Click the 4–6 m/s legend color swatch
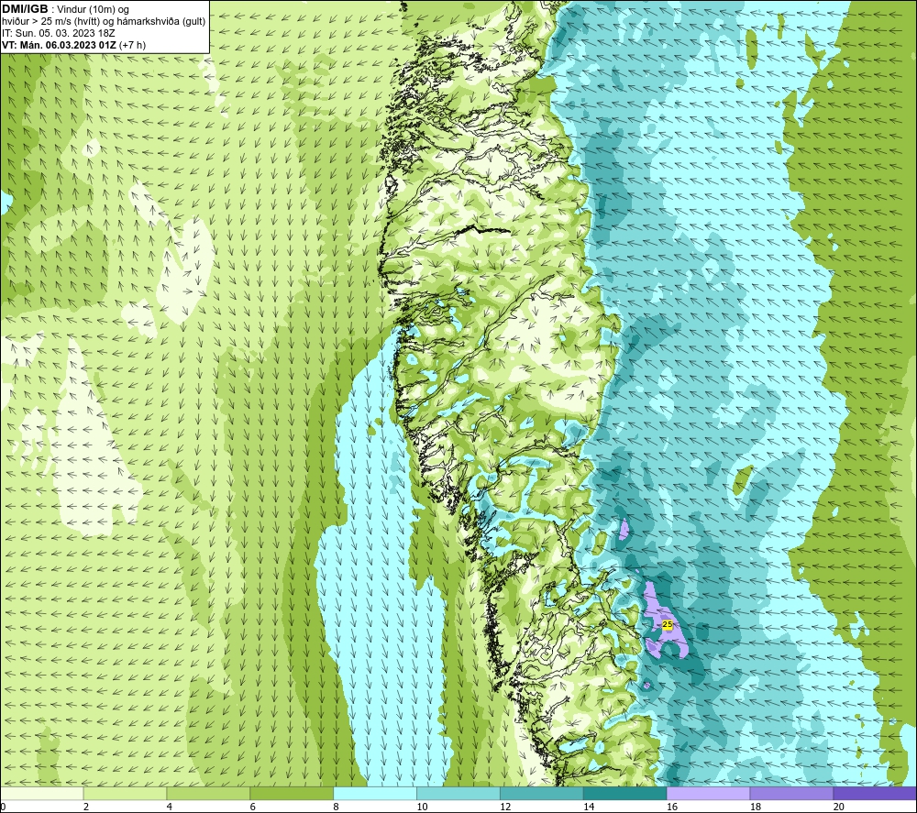Viewport: 917px width, 813px height. click(208, 794)
